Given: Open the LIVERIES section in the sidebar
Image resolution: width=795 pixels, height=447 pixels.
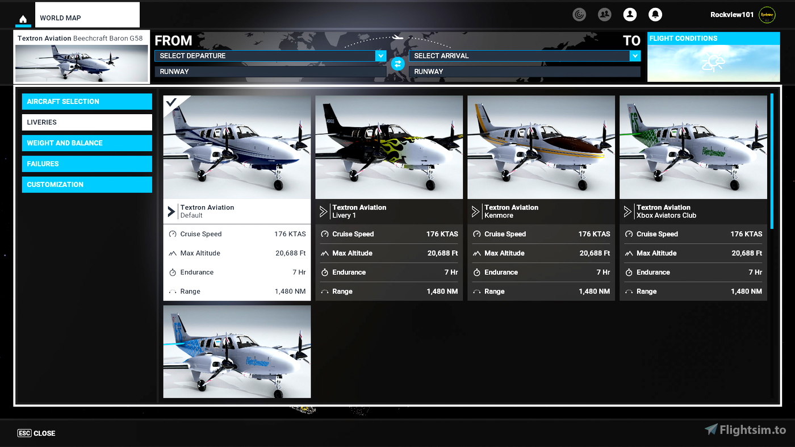Looking at the screenshot, I should 86,122.
